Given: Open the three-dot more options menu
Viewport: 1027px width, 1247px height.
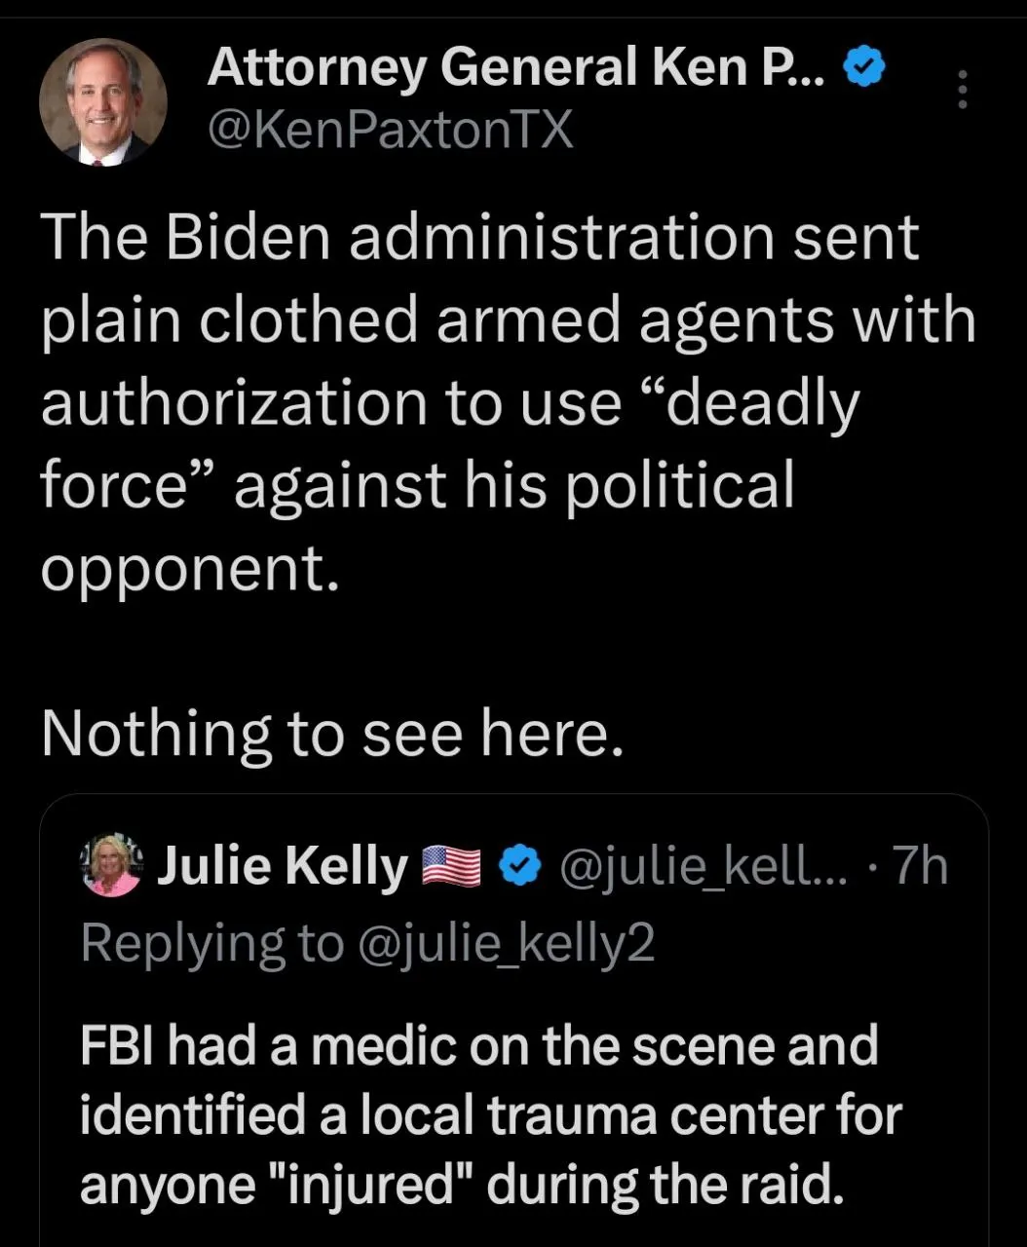Looking at the screenshot, I should click(962, 90).
